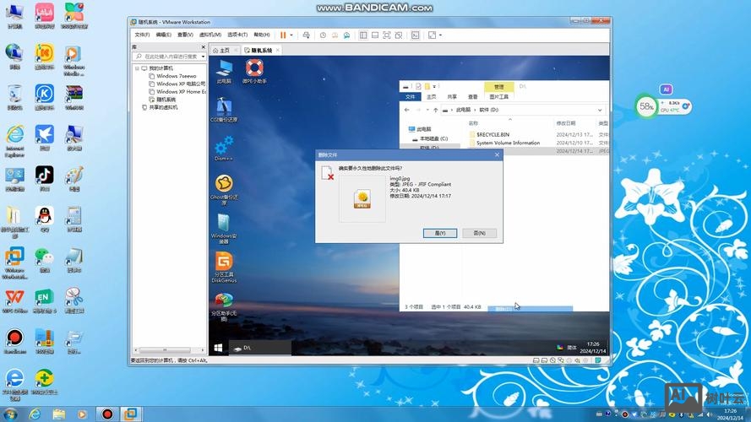Click 否(N) to cancel deletion
Image resolution: width=751 pixels, height=422 pixels.
pyautogui.click(x=479, y=233)
